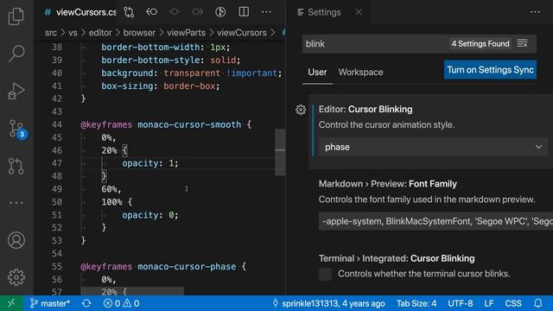Click the editor vertical scrollbar slider
The height and width of the screenshot is (311, 553).
[x=280, y=152]
